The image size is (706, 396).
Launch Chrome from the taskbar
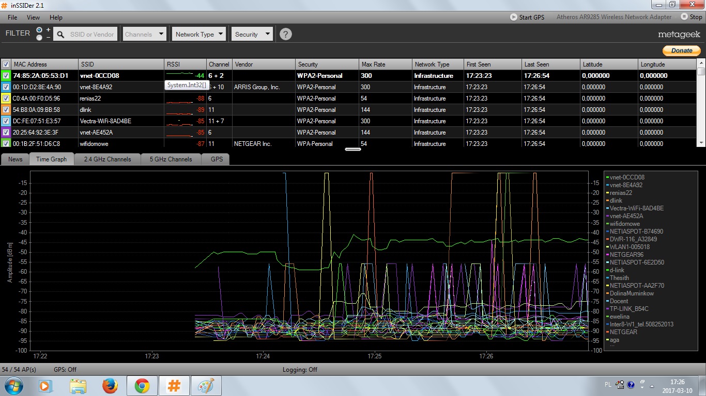(x=142, y=386)
